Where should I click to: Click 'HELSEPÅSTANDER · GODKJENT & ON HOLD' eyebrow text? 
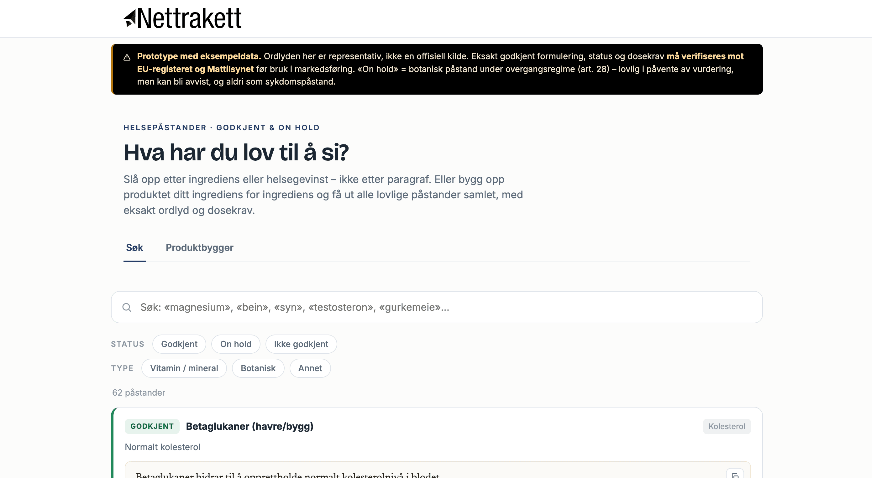221,127
